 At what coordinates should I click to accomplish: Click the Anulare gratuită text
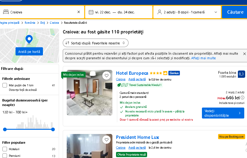136,107
